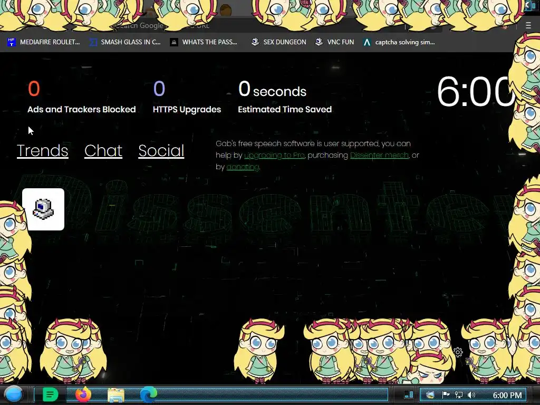
Task: Open File Explorer from the taskbar
Action: coord(116,394)
